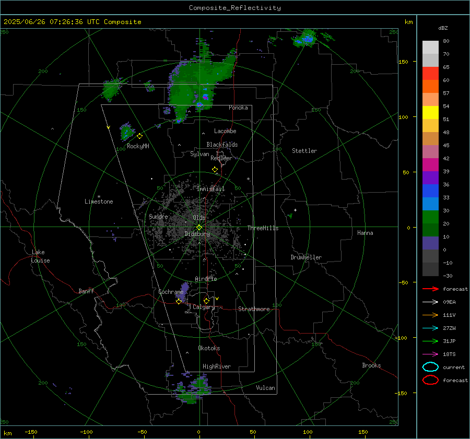Click the Composite_Reflectivity title
The image size is (470, 439).
pos(235,8)
